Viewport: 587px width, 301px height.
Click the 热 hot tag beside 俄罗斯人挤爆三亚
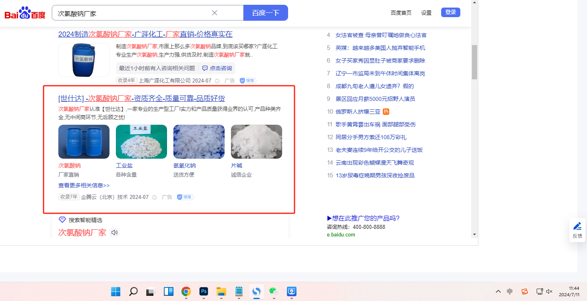point(386,112)
